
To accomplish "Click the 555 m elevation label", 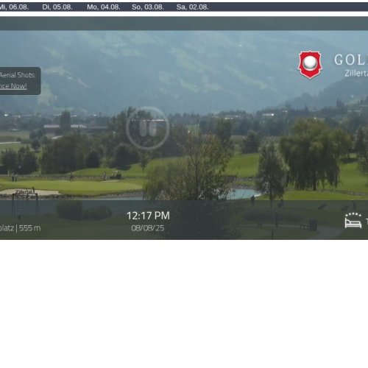I will pyautogui.click(x=29, y=228).
